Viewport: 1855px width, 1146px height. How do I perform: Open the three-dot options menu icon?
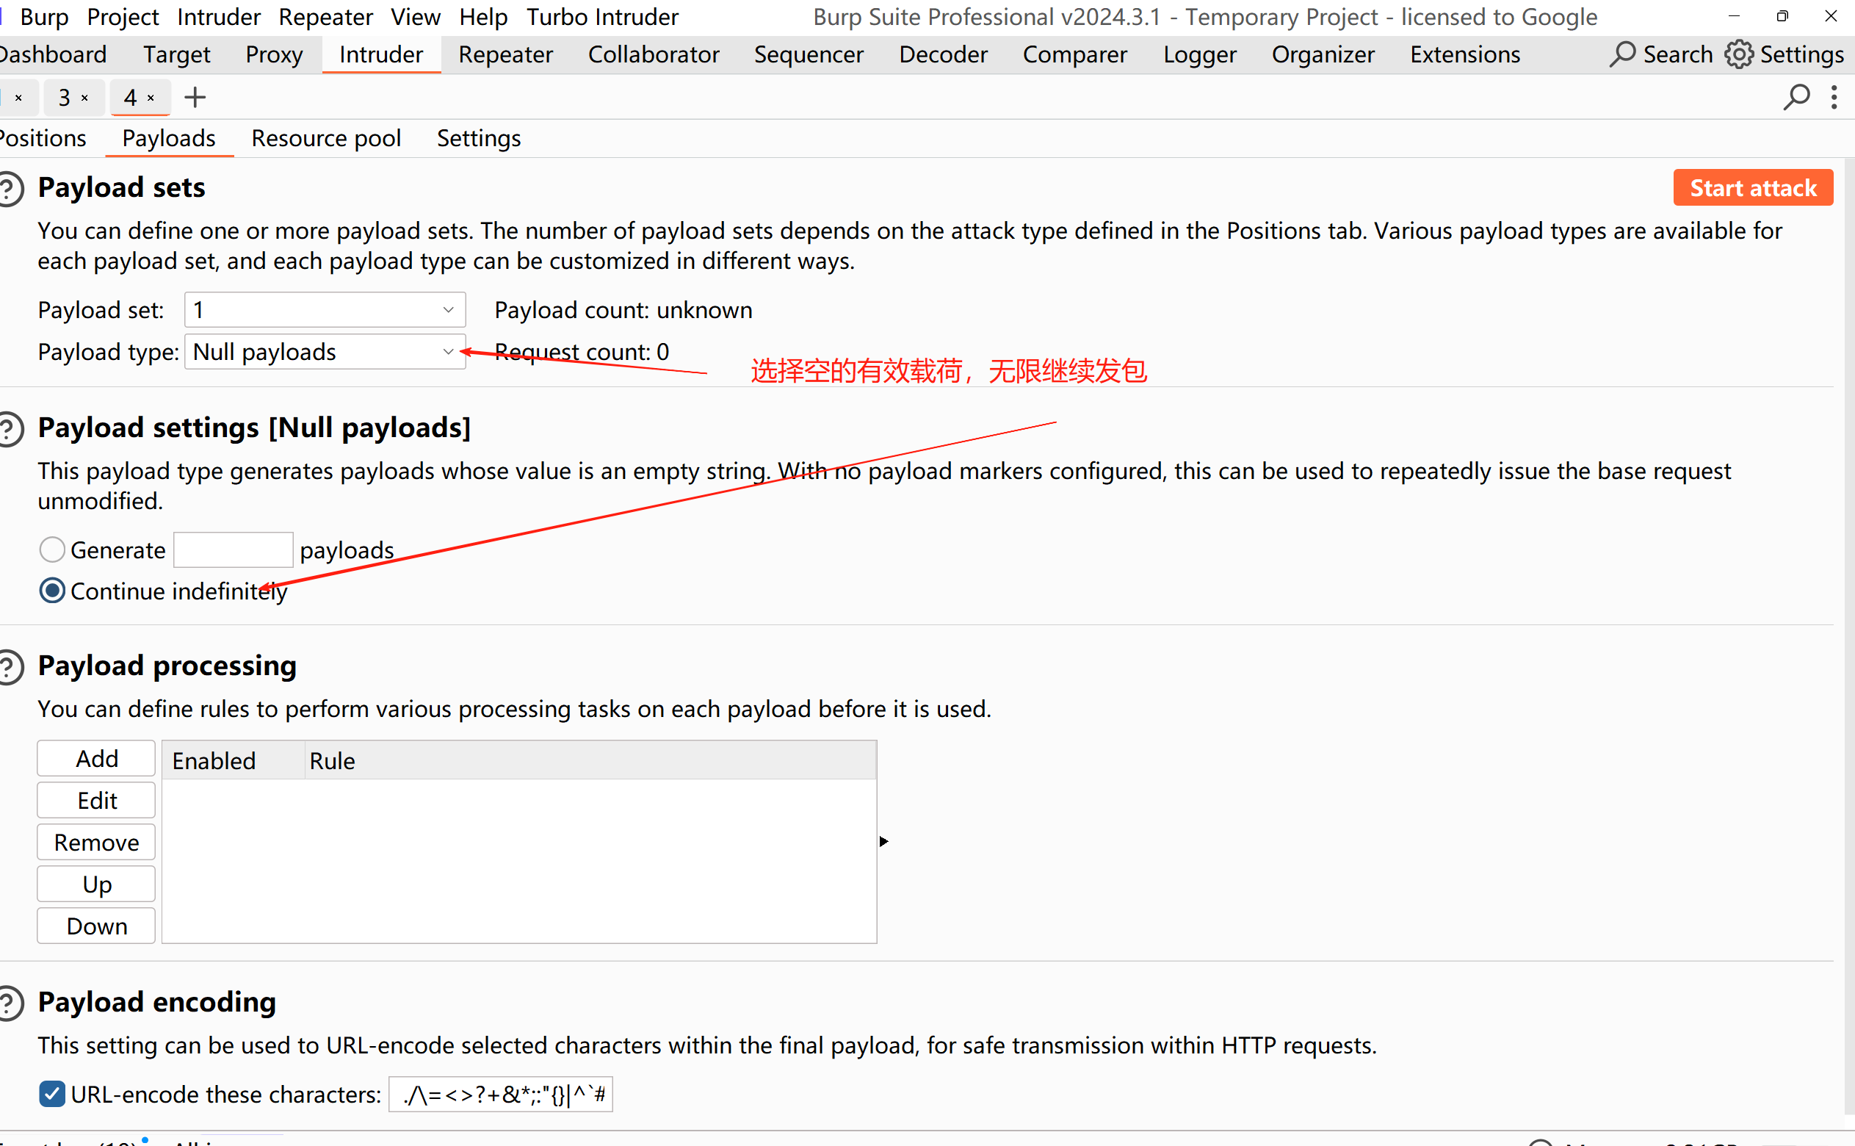coord(1834,97)
